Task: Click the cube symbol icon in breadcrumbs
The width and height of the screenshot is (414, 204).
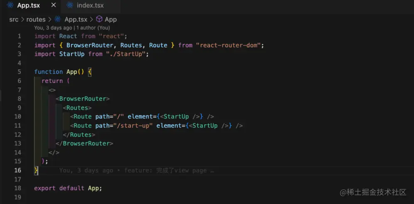Action: click(99, 19)
